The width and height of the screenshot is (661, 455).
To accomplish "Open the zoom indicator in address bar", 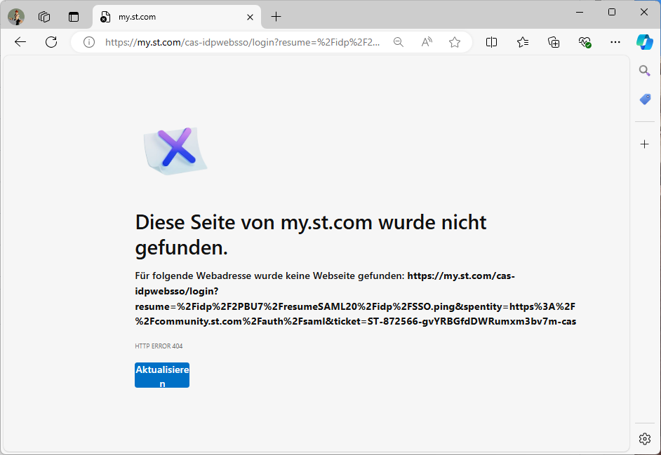I will click(x=399, y=42).
